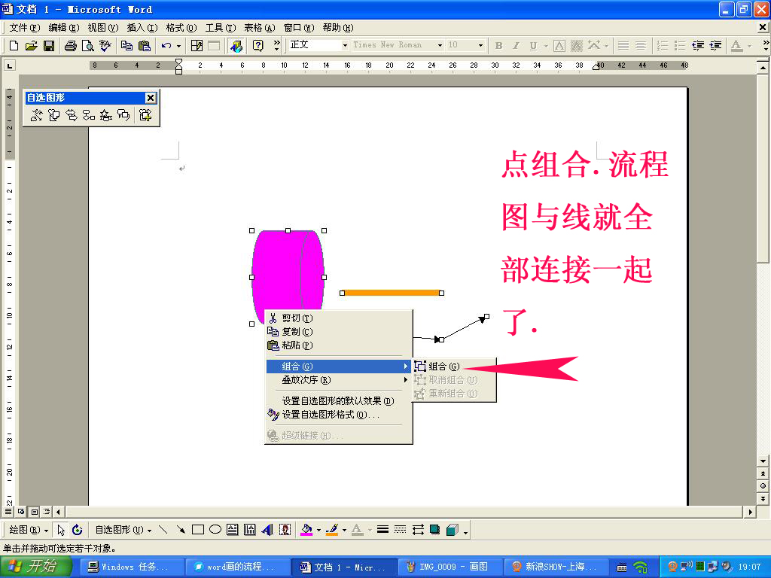This screenshot has width=771, height=578.
Task: Click the line style icon
Action: point(382,530)
